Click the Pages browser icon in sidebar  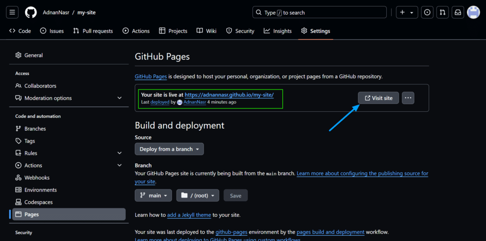coord(19,214)
